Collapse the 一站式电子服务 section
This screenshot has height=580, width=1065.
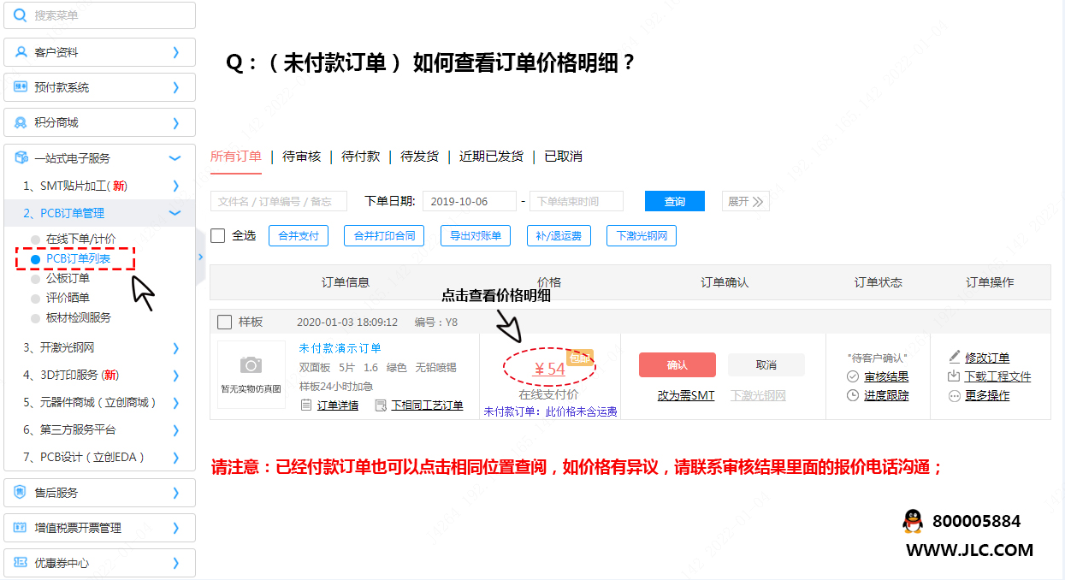click(x=175, y=158)
